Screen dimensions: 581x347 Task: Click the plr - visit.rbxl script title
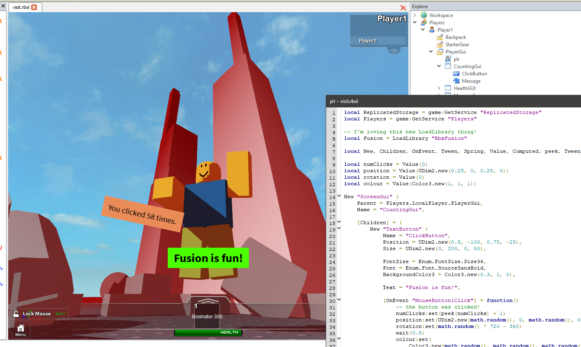coord(344,101)
